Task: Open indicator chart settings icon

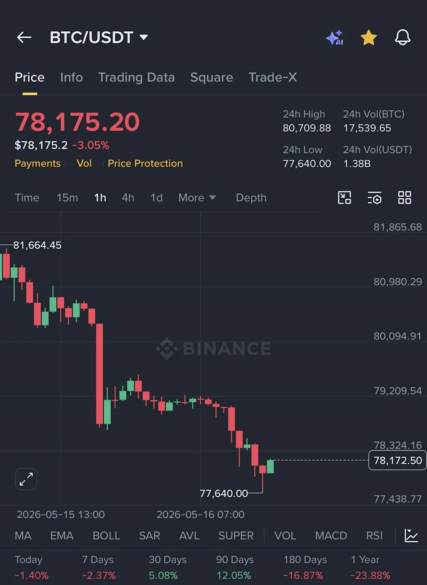Action: [411, 536]
